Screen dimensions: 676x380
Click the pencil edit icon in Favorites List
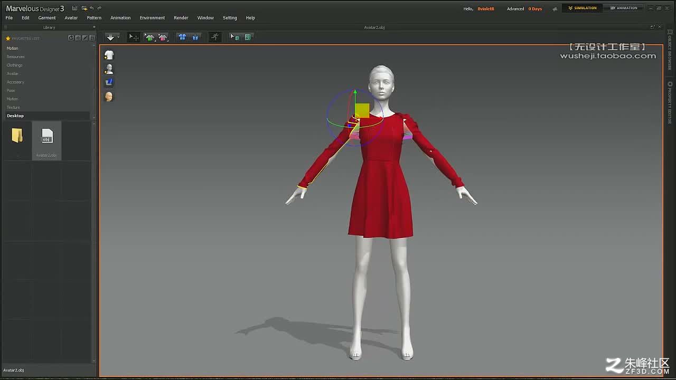point(85,38)
